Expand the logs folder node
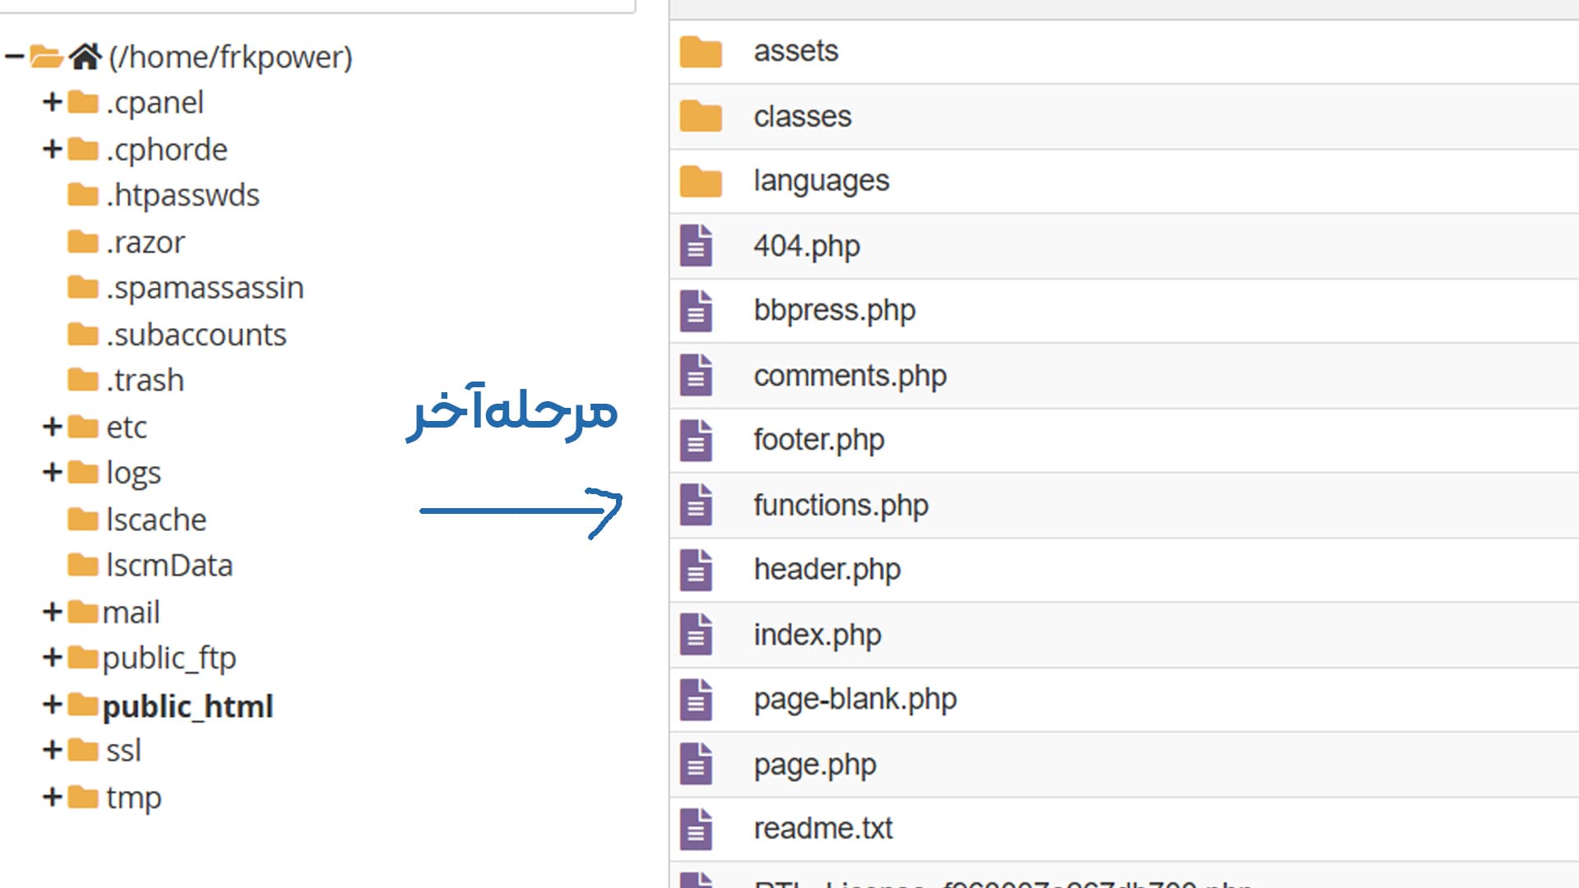 (x=52, y=472)
